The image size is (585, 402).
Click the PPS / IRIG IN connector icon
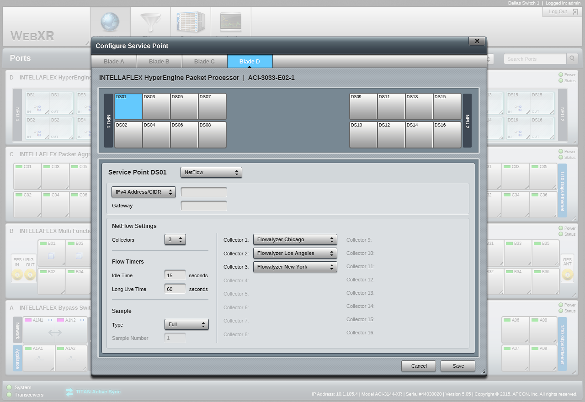(17, 275)
